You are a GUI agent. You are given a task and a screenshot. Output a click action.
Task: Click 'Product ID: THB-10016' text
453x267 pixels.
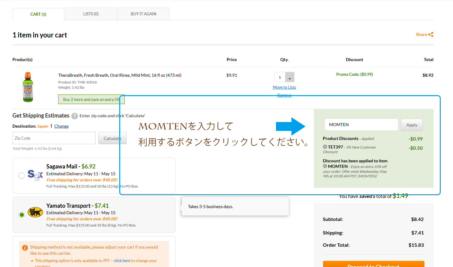(77, 82)
